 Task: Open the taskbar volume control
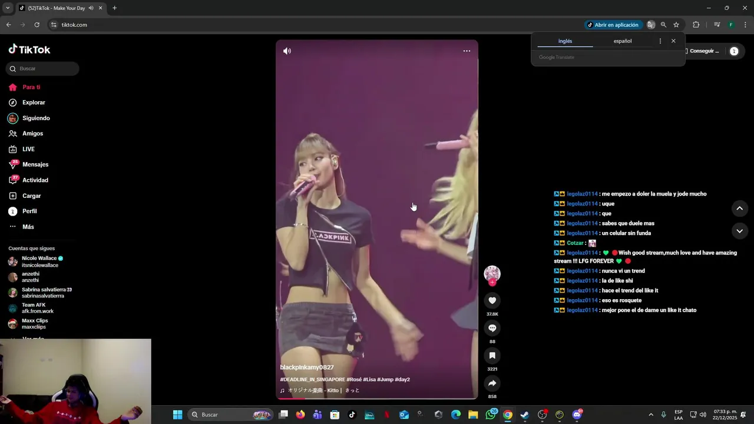coord(703,415)
